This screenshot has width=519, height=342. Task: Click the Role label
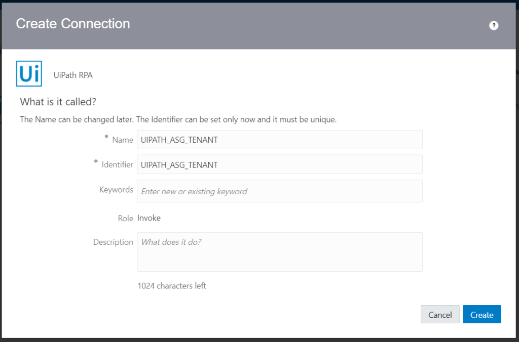click(125, 219)
